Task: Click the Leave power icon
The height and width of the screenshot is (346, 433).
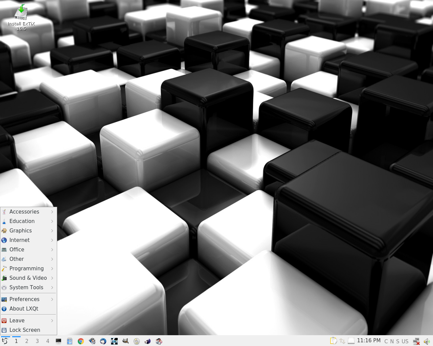Action: coord(4,321)
